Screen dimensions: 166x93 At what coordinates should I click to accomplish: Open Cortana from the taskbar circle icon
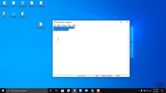(x=51, y=91)
